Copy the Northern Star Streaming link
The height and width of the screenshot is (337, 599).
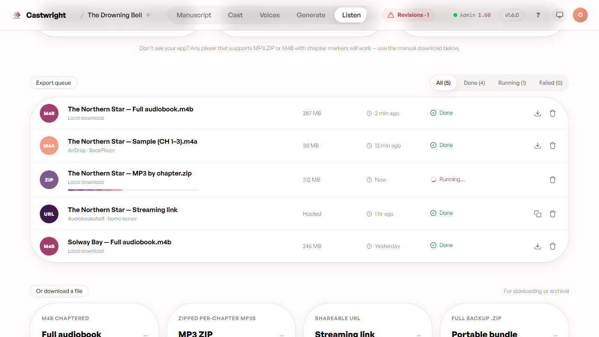click(x=538, y=214)
